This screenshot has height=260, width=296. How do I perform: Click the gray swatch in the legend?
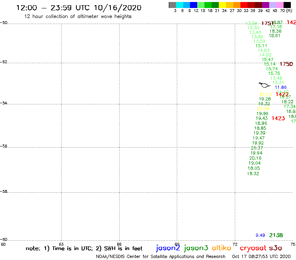tap(172, 5)
